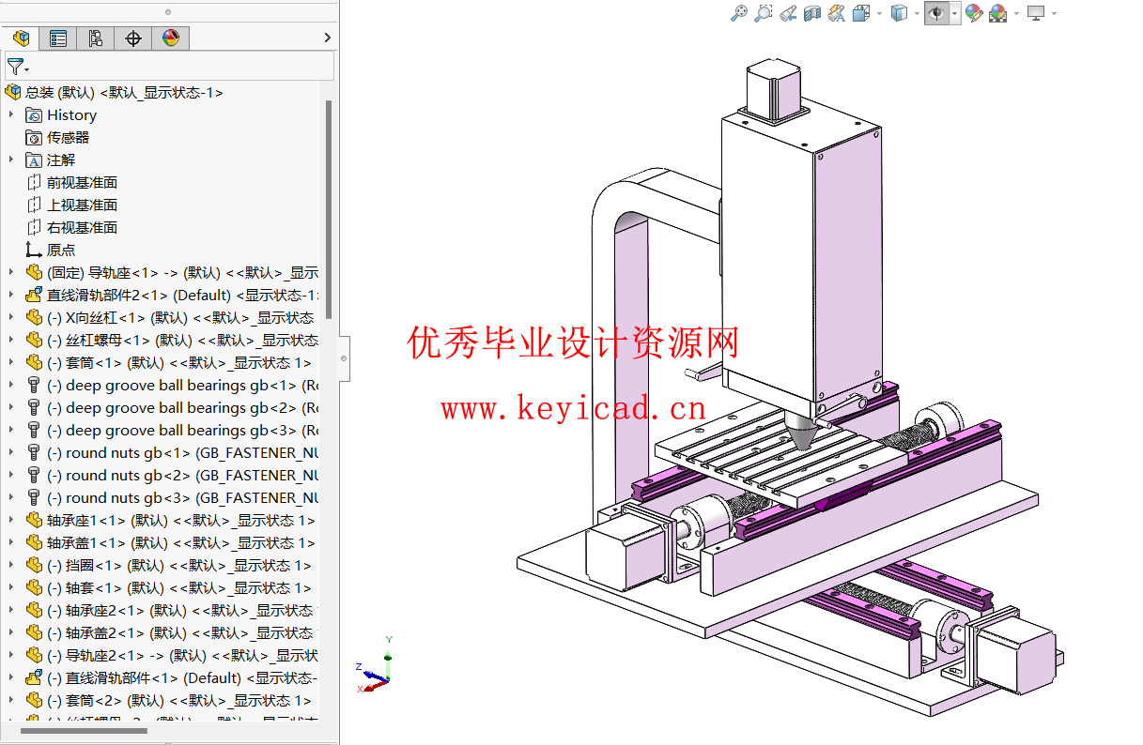The height and width of the screenshot is (745, 1143).
Task: Activate the Zoom to Area tool
Action: [763, 13]
